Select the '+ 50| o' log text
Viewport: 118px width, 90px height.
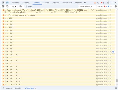click(x=12, y=70)
